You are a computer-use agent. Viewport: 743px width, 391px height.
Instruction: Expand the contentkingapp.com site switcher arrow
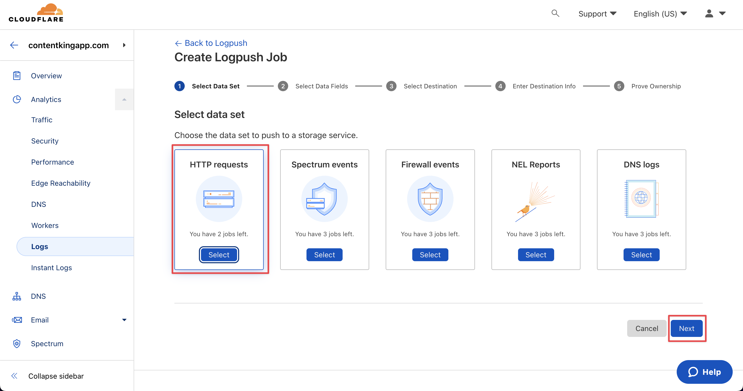(124, 45)
